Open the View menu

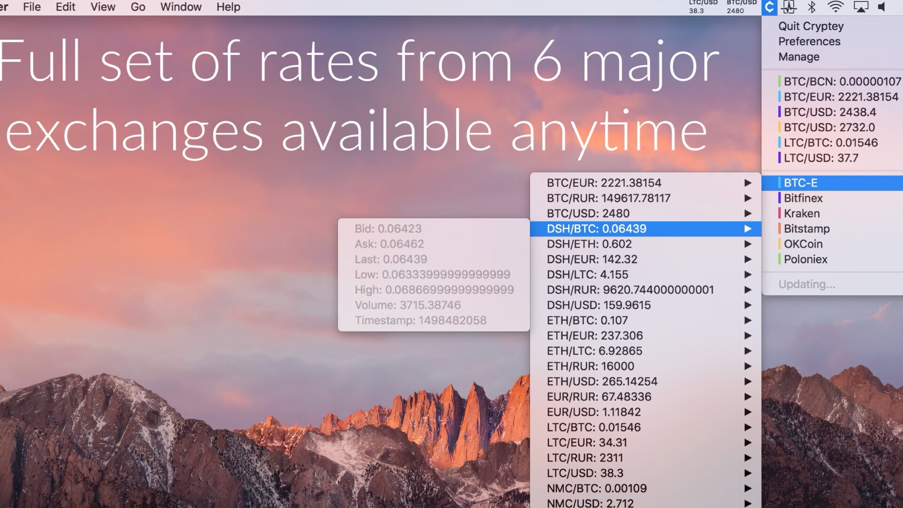103,7
